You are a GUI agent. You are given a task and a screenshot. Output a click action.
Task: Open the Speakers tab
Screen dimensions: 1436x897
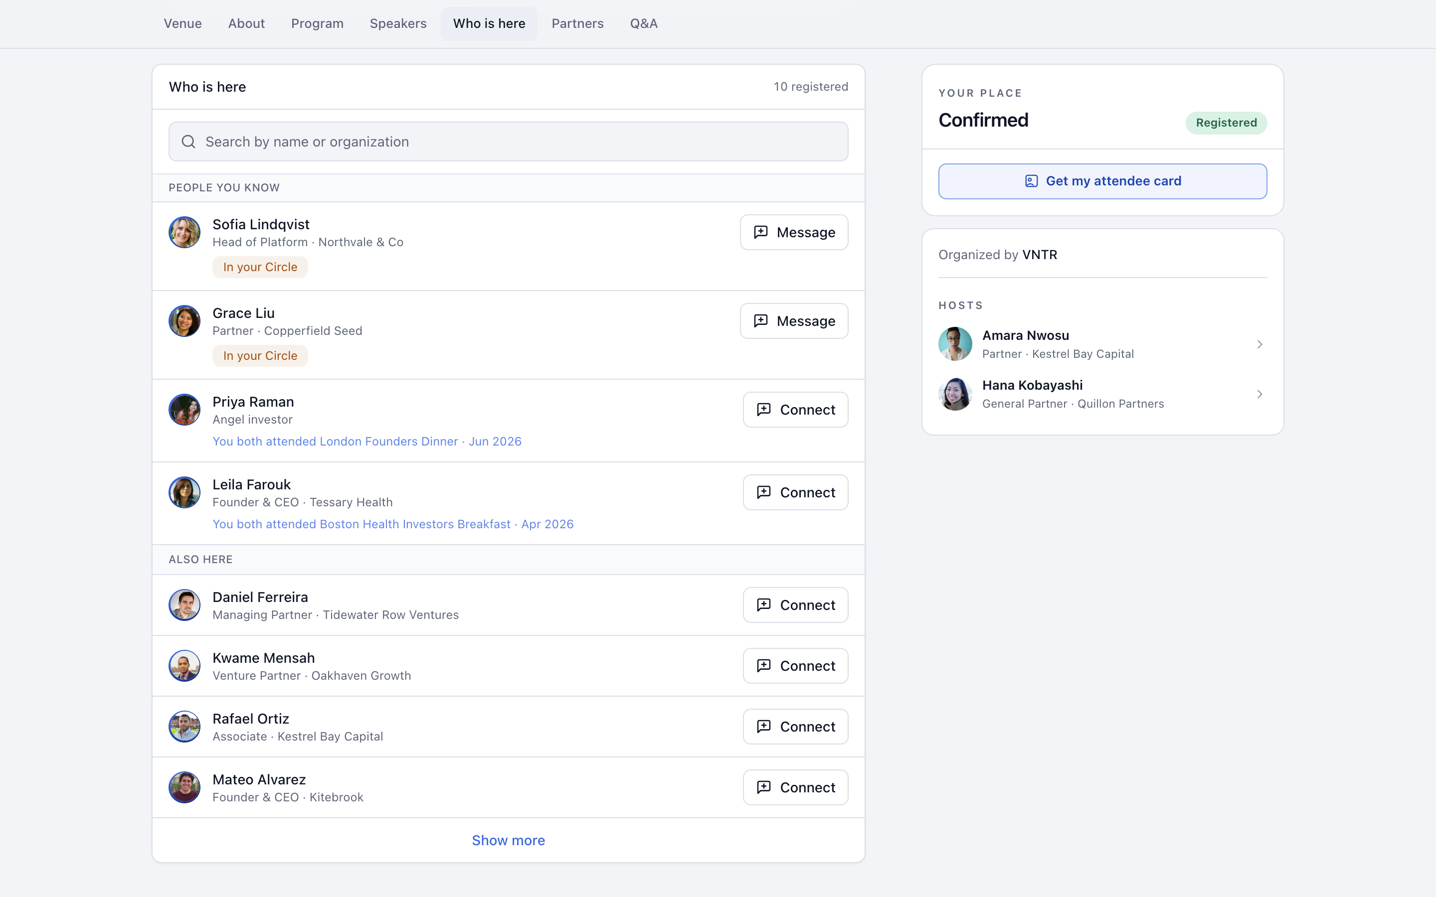click(398, 24)
